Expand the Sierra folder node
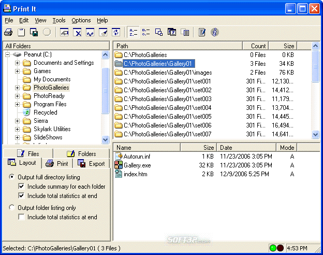 (x=17, y=121)
